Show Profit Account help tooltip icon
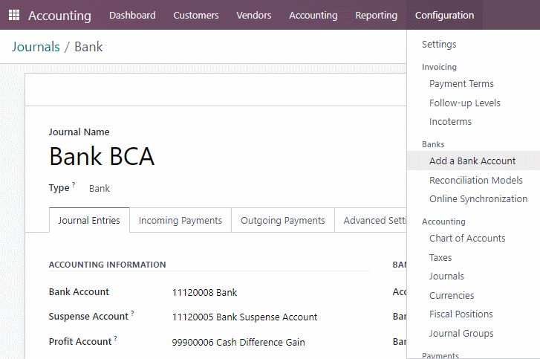The height and width of the screenshot is (359, 540). pyautogui.click(x=115, y=338)
